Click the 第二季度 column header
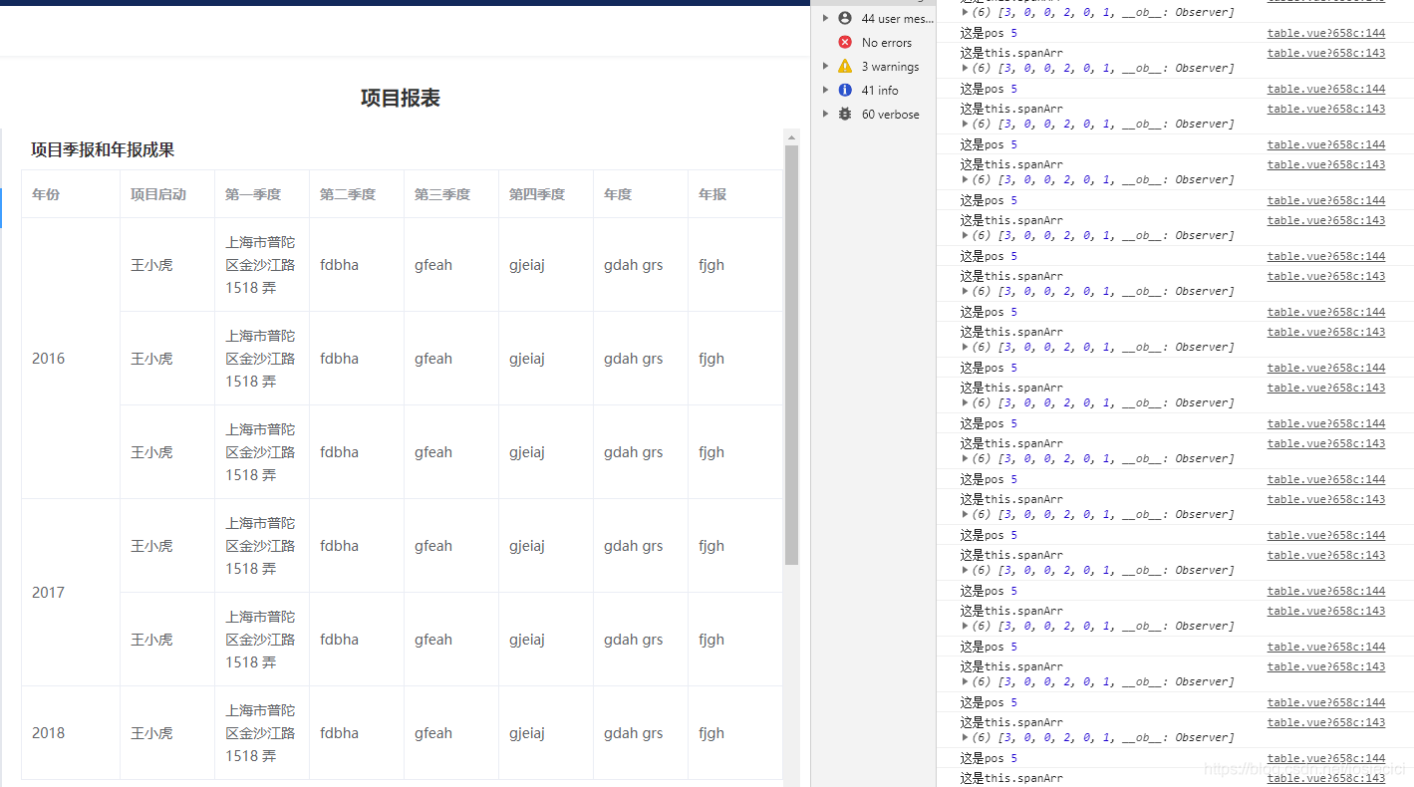The image size is (1414, 787). 357,194
